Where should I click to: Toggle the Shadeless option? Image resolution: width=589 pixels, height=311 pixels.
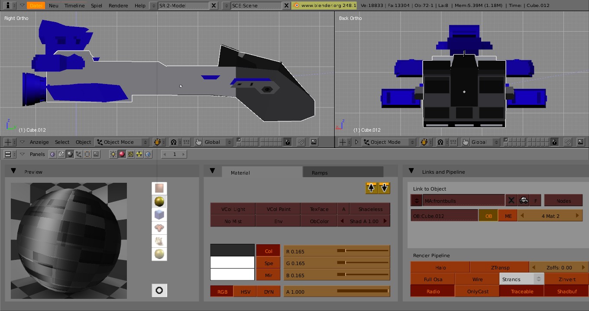tap(370, 209)
